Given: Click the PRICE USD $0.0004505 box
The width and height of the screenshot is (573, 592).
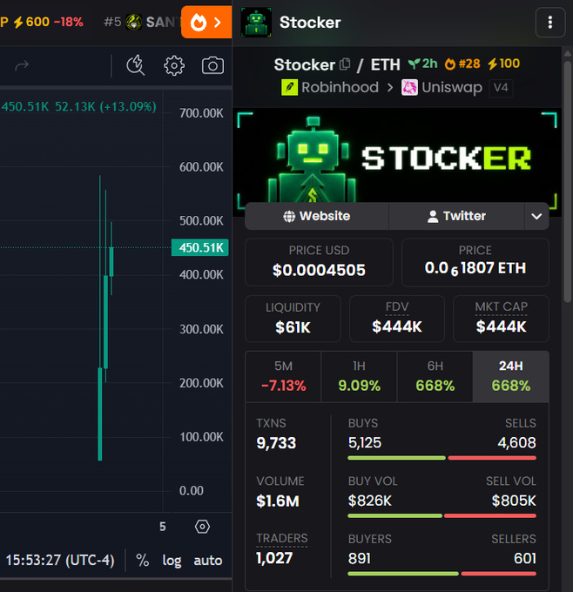Looking at the screenshot, I should [x=319, y=262].
